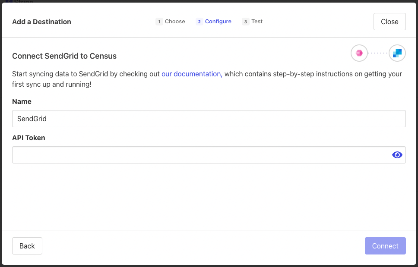This screenshot has width=418, height=267.
Task: Click the pink Census logo icon
Action: pos(359,53)
